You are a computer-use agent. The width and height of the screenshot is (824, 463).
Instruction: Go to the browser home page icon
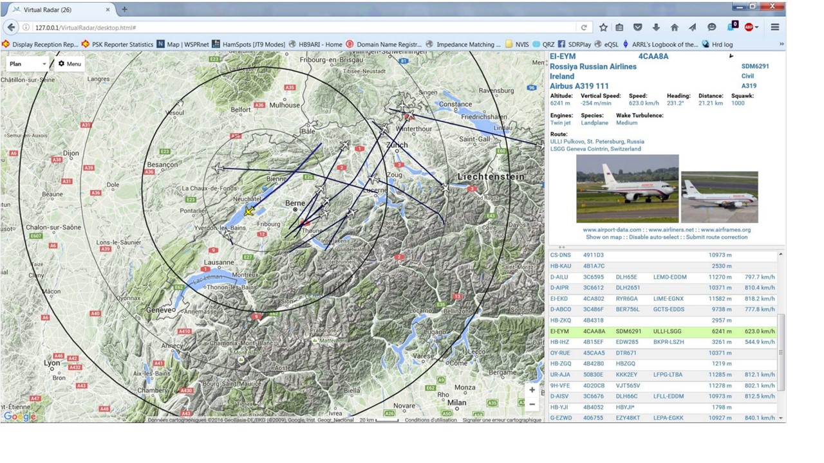click(x=674, y=28)
